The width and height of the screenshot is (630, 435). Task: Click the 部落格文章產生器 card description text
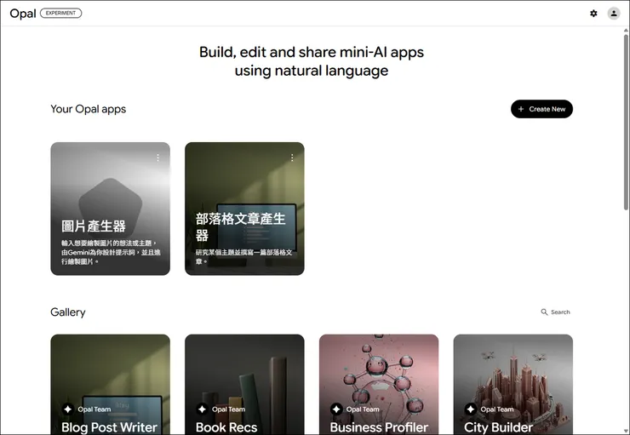[x=243, y=257]
